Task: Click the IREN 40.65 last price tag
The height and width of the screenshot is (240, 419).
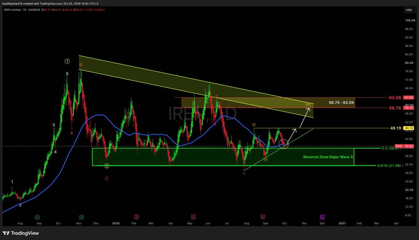Action: 404,146
